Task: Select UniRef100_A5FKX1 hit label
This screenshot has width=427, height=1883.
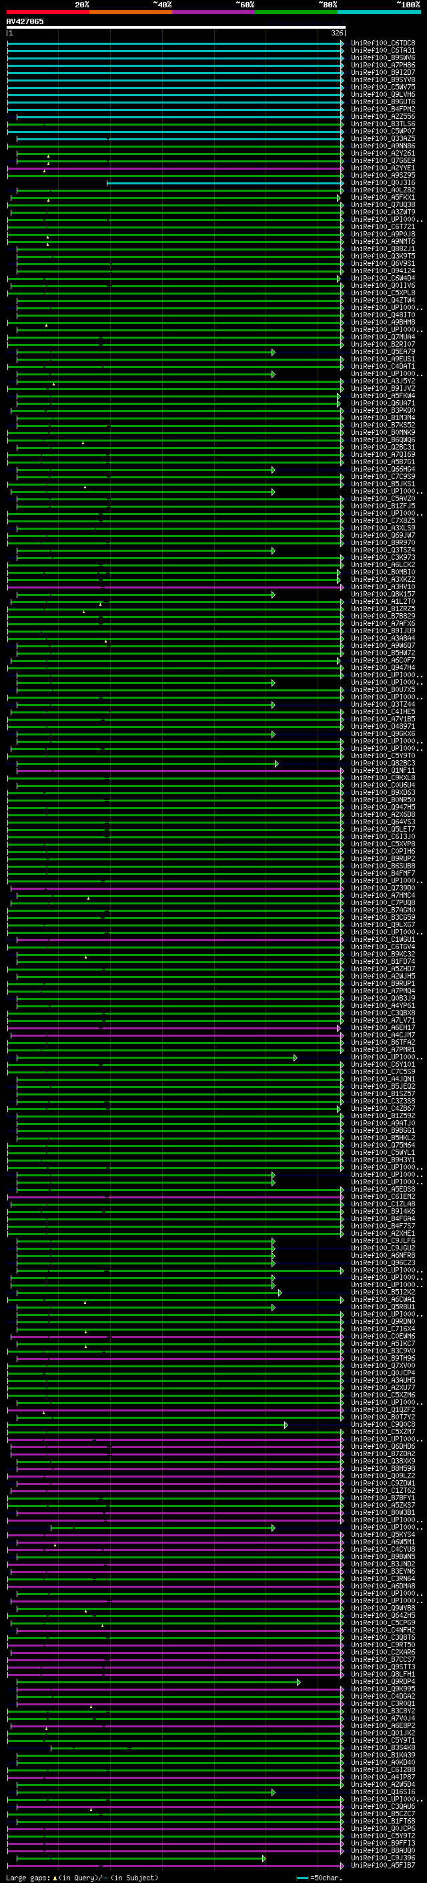Action: [383, 197]
